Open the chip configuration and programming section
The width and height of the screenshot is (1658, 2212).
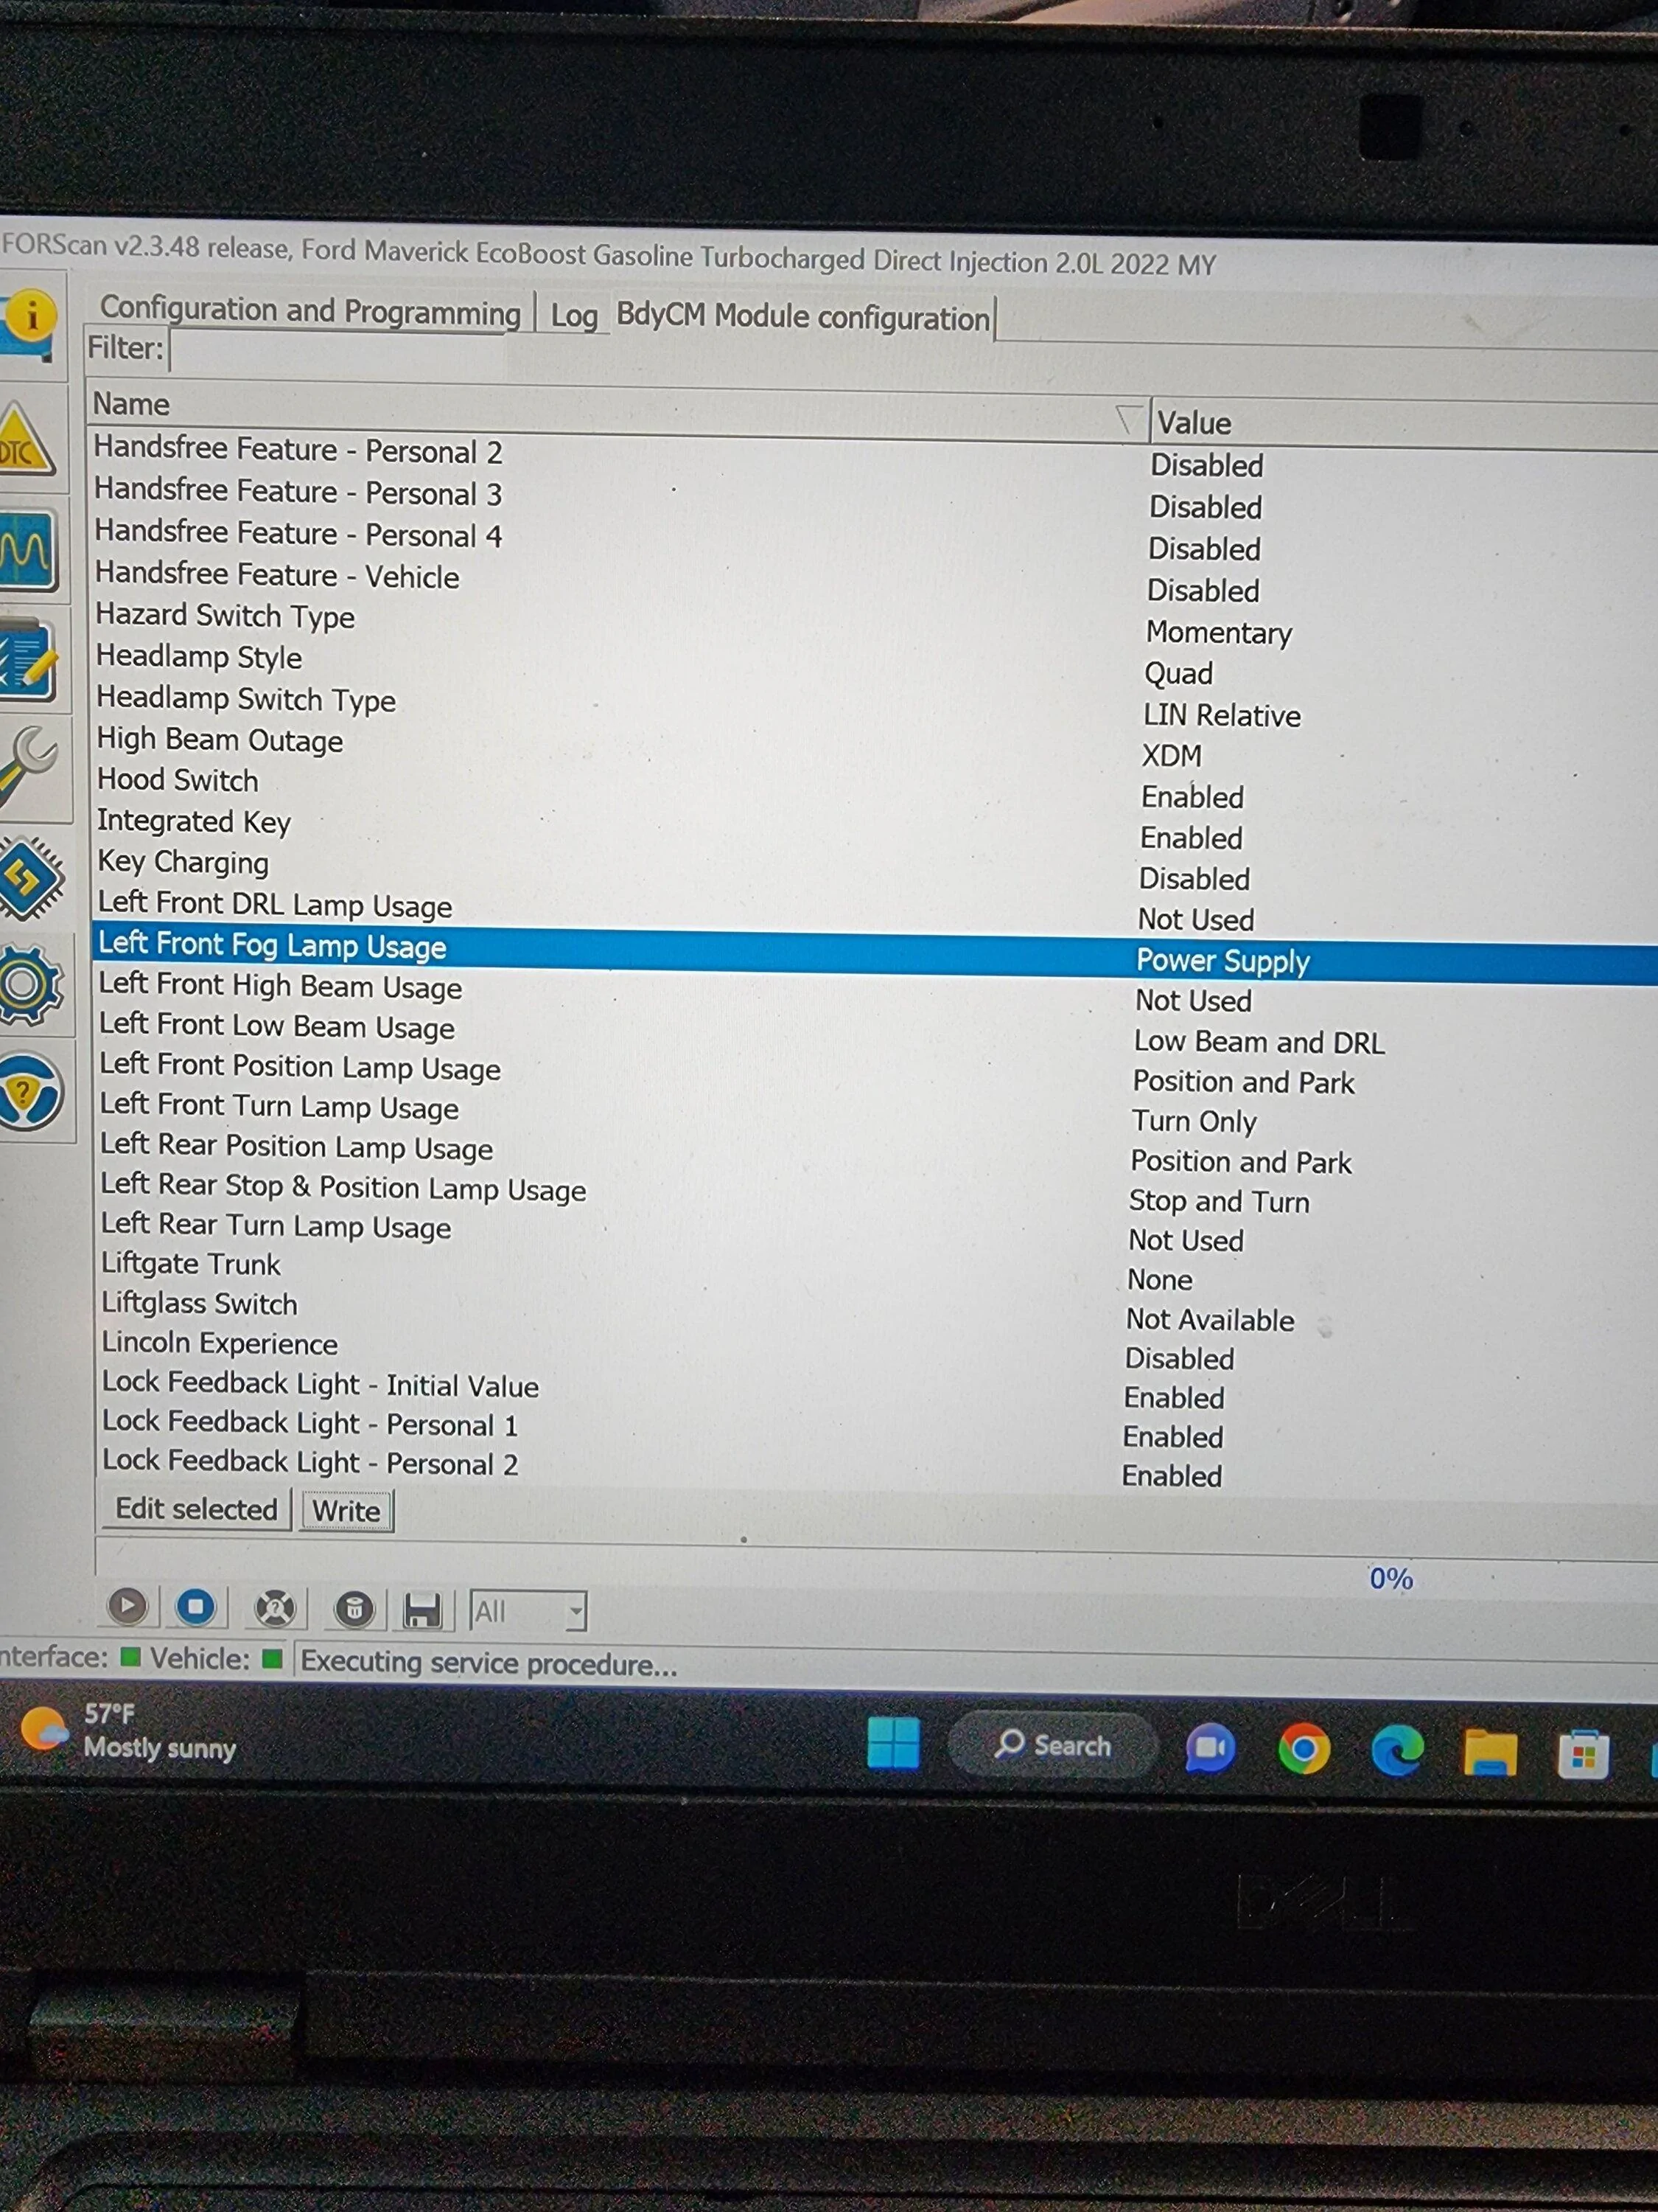point(30,878)
